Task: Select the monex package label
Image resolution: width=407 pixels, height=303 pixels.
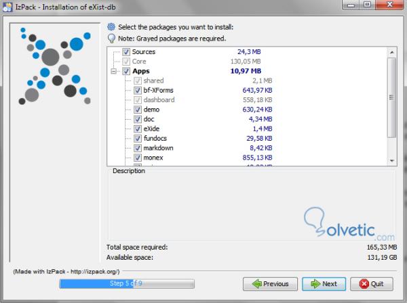Action: pos(153,158)
